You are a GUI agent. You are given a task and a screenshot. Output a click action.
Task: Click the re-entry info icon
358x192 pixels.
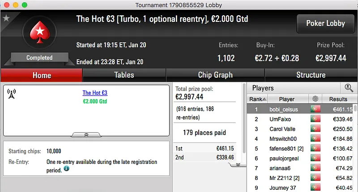pyautogui.click(x=66, y=168)
